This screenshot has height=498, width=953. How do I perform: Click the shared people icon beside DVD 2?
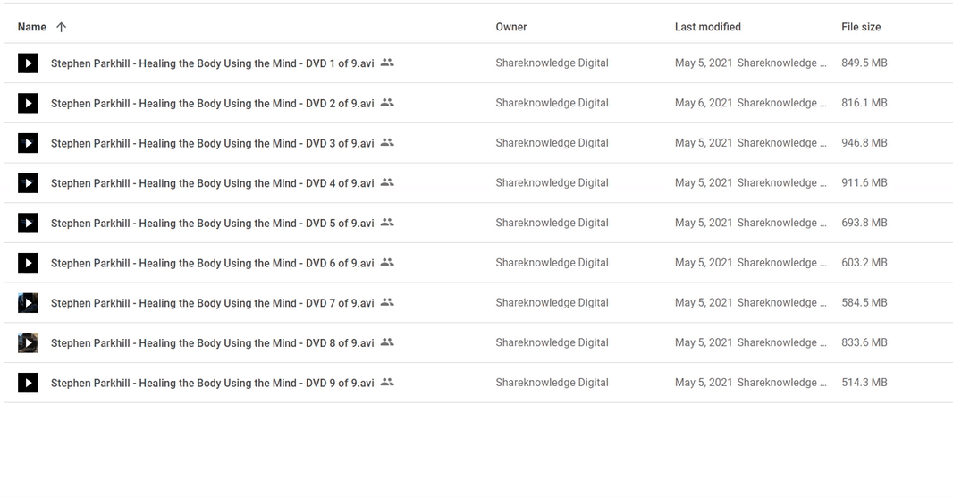coord(387,103)
